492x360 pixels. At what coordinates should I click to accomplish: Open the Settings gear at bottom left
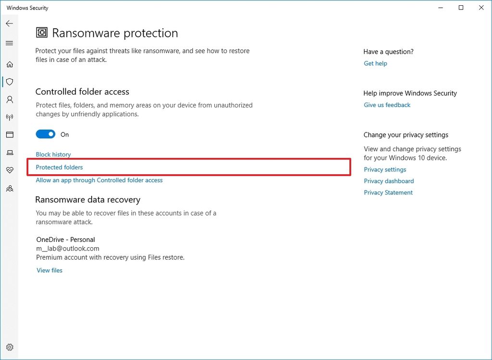(10, 347)
